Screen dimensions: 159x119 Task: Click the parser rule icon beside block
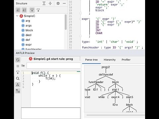[x=23, y=30]
